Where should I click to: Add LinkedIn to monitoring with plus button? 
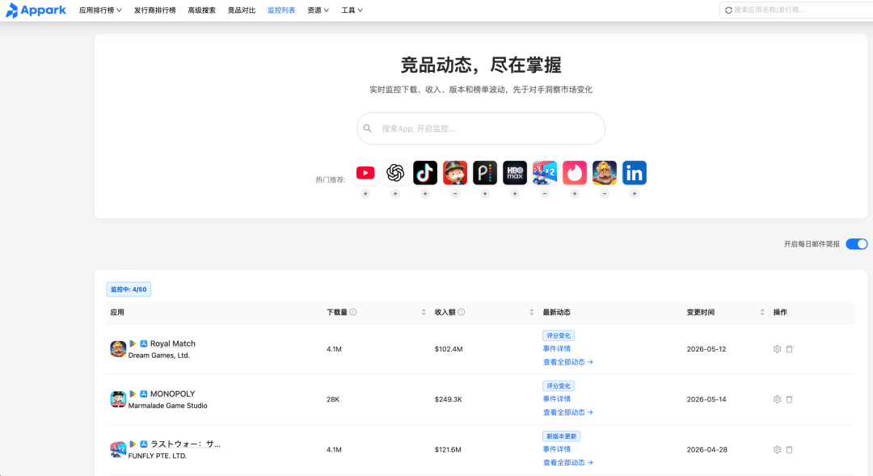[x=635, y=194]
